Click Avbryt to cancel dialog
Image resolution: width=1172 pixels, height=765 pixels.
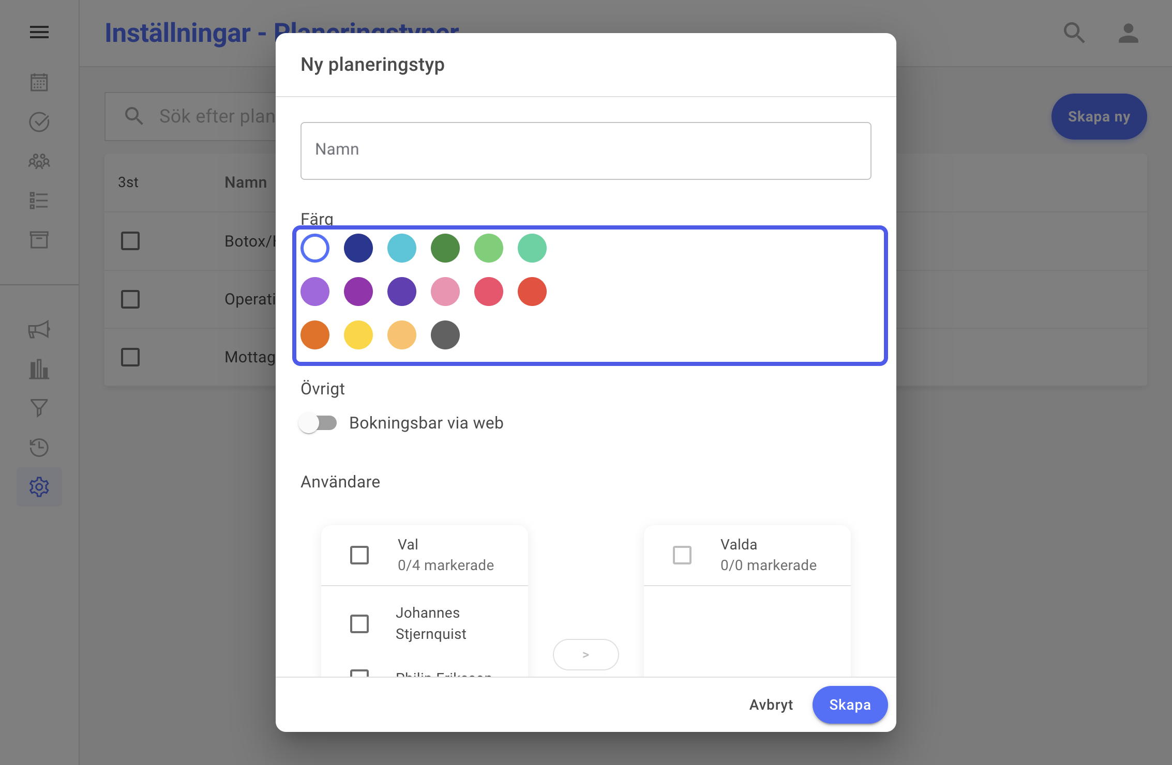click(x=771, y=705)
